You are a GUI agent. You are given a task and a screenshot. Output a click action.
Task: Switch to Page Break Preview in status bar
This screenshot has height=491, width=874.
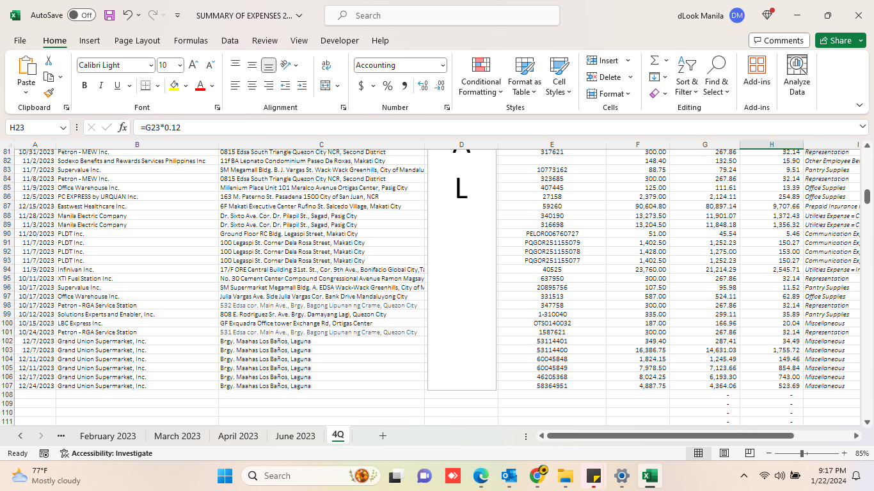click(750, 453)
